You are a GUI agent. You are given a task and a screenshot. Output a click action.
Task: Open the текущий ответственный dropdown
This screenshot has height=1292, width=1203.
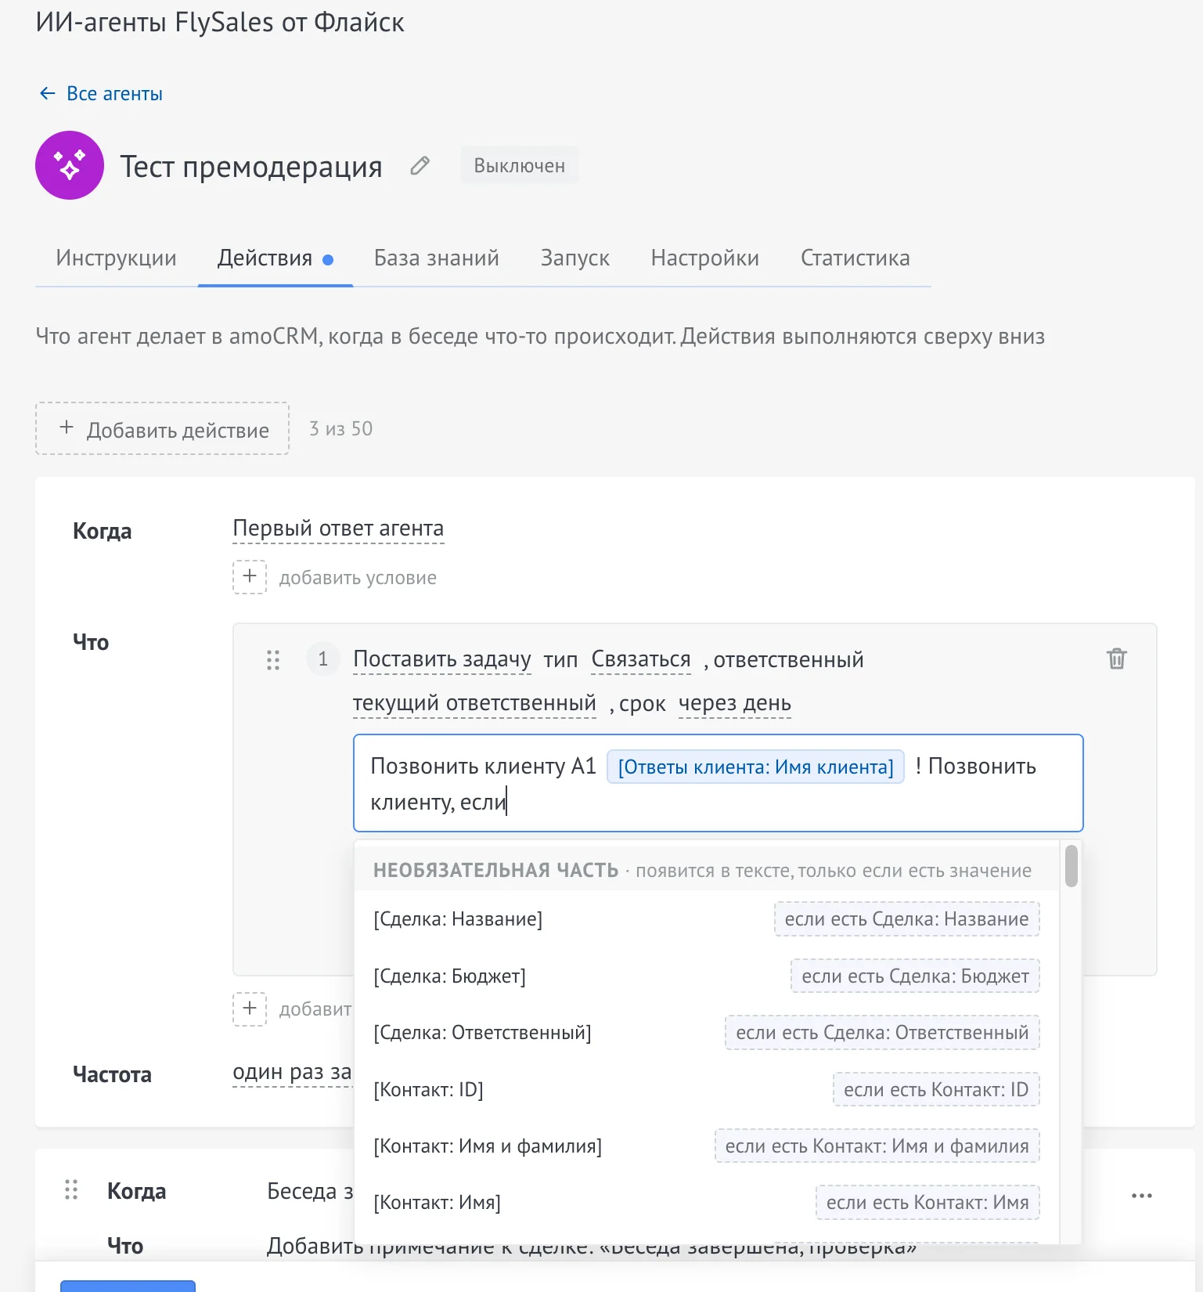click(x=475, y=703)
